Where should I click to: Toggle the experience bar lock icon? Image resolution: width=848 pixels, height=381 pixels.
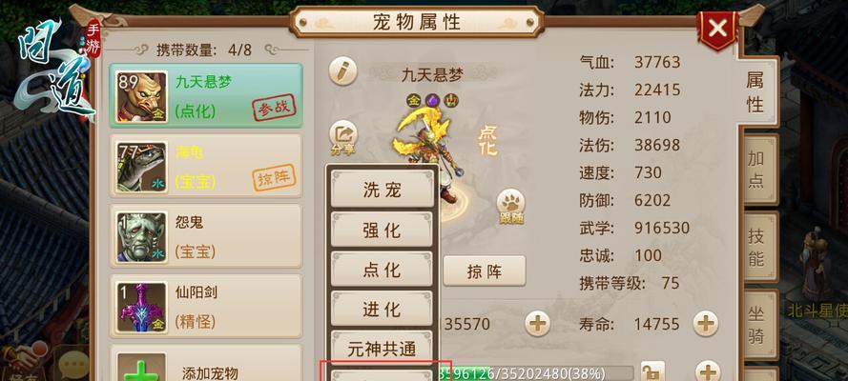652,371
